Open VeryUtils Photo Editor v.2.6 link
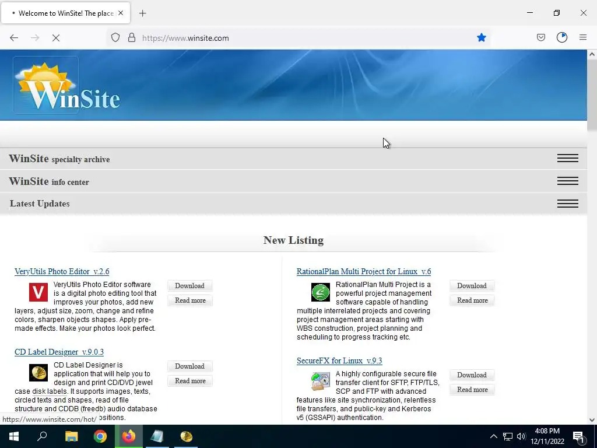 coord(62,272)
